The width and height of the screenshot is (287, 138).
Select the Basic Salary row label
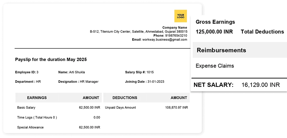pyautogui.click(x=26, y=107)
